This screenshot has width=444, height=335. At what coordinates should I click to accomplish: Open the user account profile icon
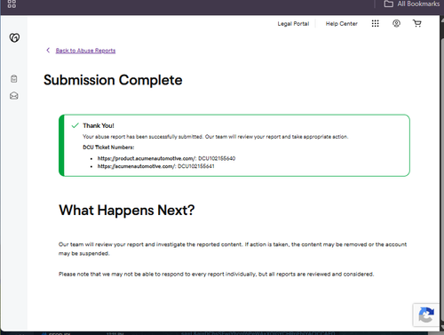[396, 23]
